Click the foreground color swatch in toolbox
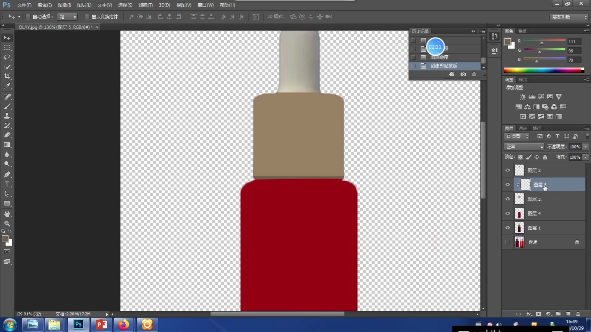591x332 pixels. coord(5,239)
